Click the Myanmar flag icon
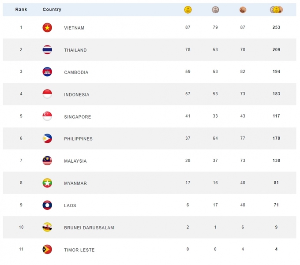Image resolution: width=300 pixels, height=265 pixels. (47, 183)
